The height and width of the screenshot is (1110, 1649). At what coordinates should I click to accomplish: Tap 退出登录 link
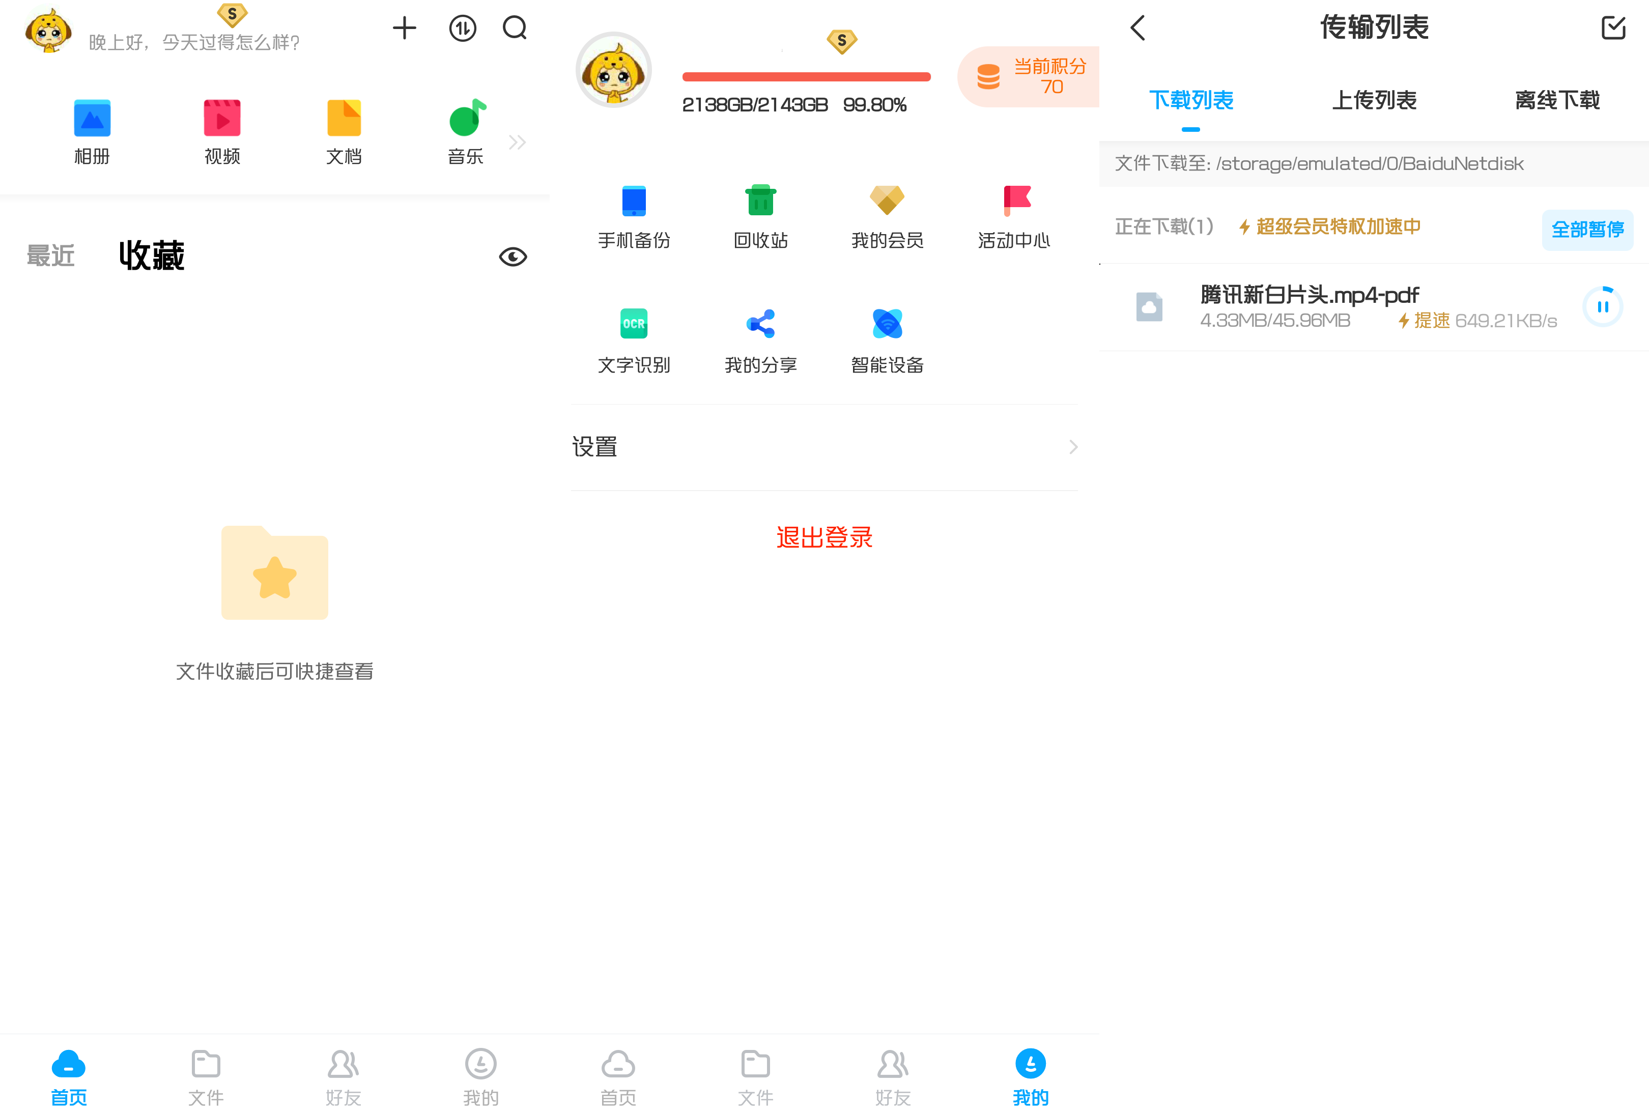(824, 537)
